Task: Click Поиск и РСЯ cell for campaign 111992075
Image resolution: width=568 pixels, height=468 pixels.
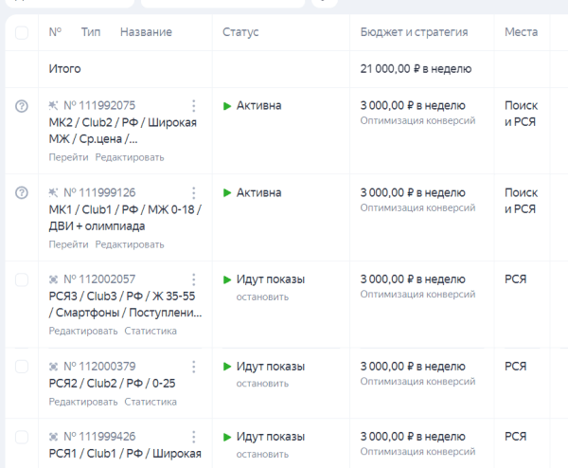Action: [521, 114]
